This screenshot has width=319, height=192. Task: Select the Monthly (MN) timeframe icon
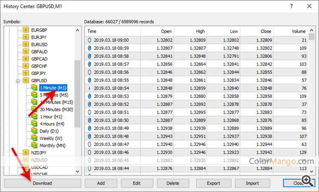(x=34, y=145)
